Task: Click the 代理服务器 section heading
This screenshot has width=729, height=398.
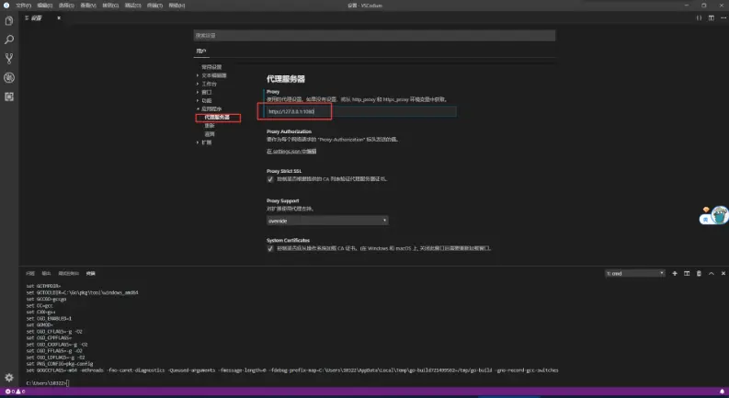Action: pyautogui.click(x=286, y=79)
